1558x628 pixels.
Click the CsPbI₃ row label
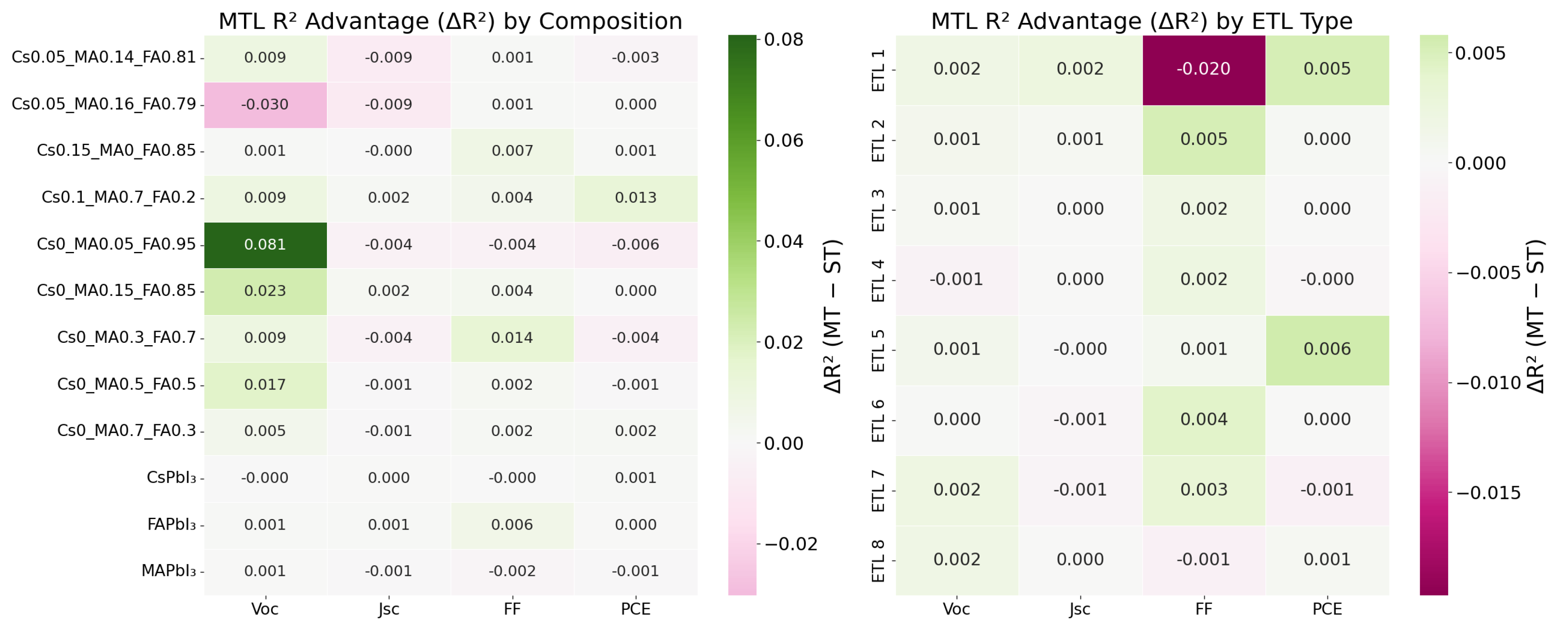pyautogui.click(x=171, y=478)
